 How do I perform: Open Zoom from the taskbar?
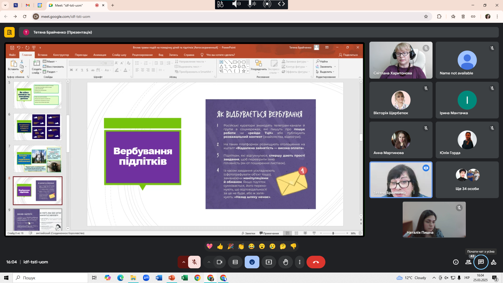[146, 278]
